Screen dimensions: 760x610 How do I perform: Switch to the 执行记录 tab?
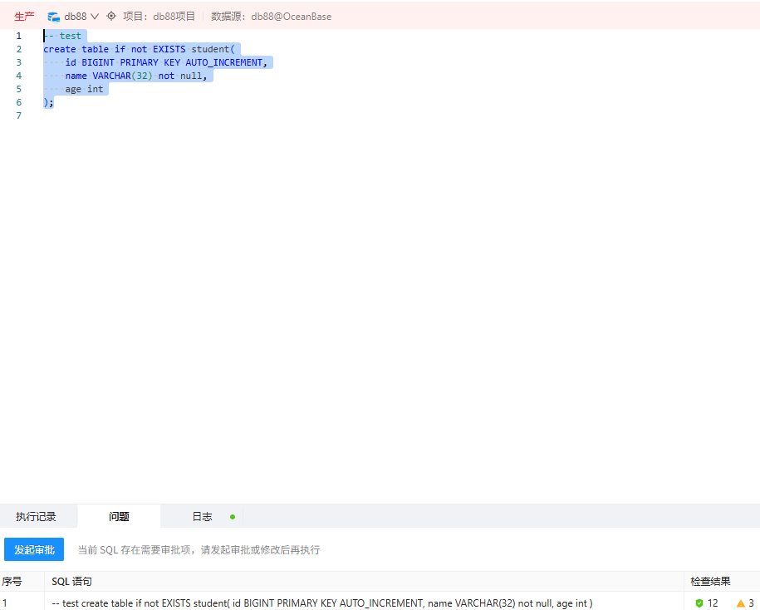(36, 517)
